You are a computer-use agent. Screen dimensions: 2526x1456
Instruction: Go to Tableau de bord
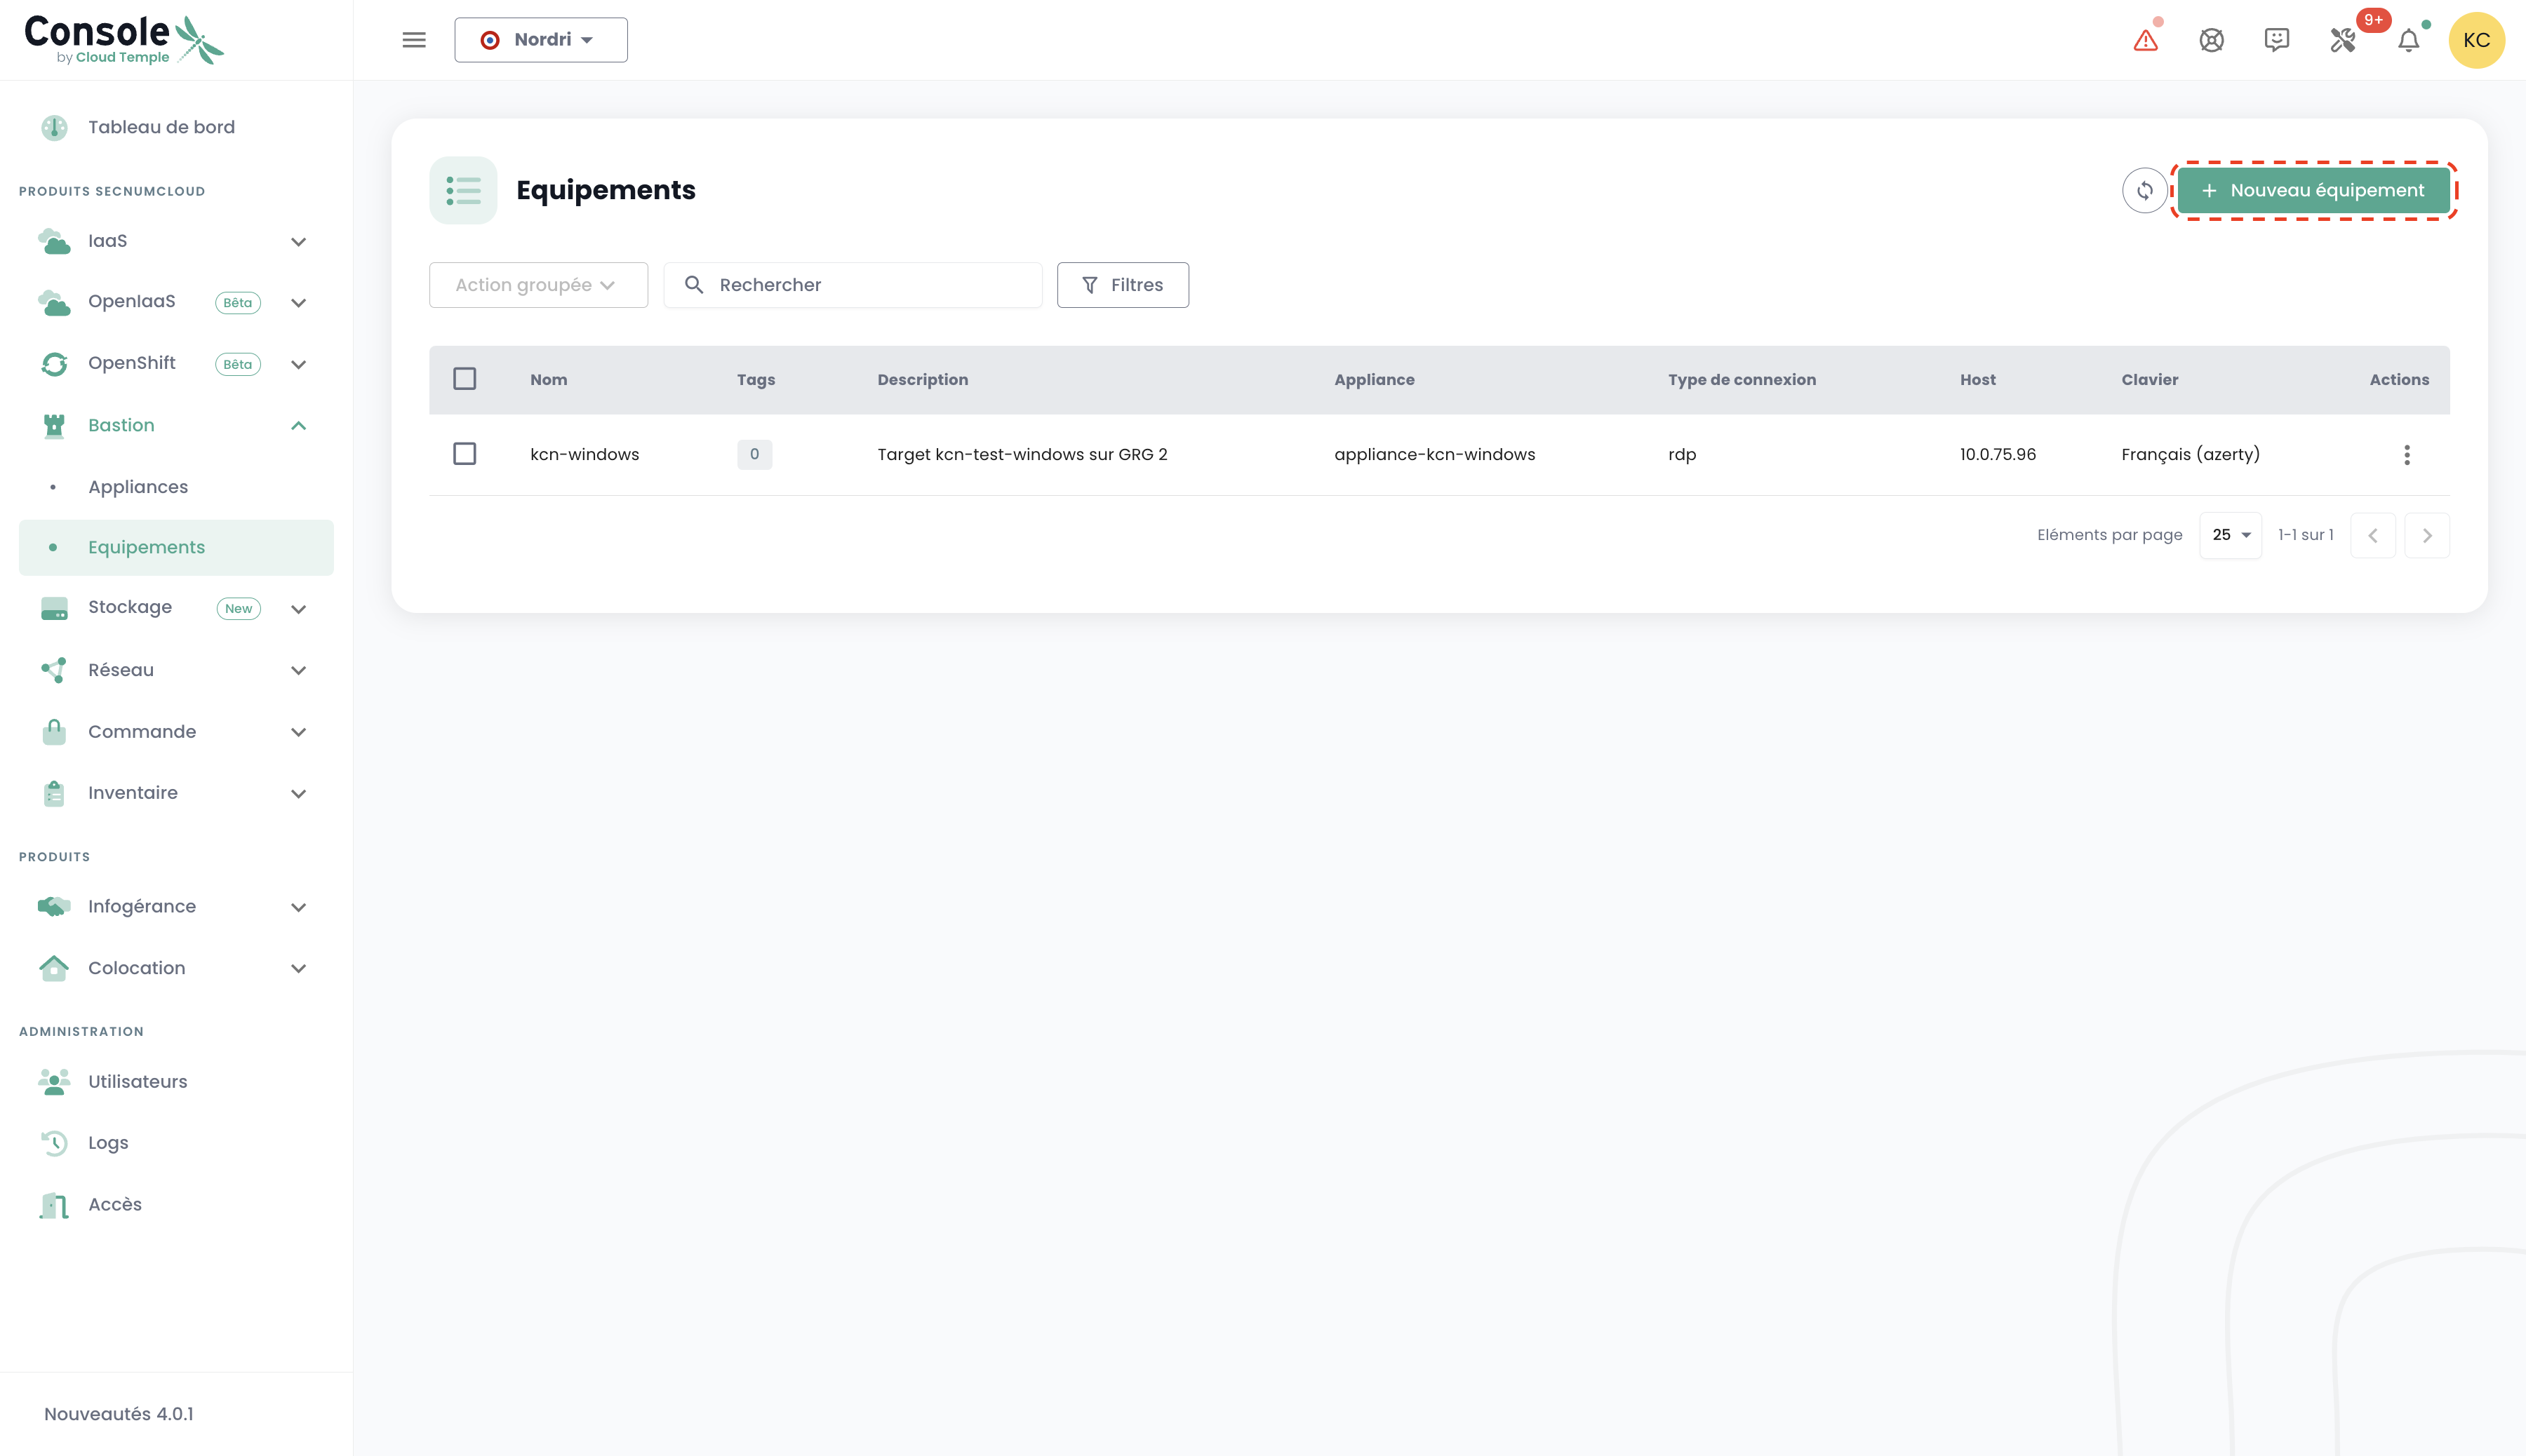coord(161,127)
